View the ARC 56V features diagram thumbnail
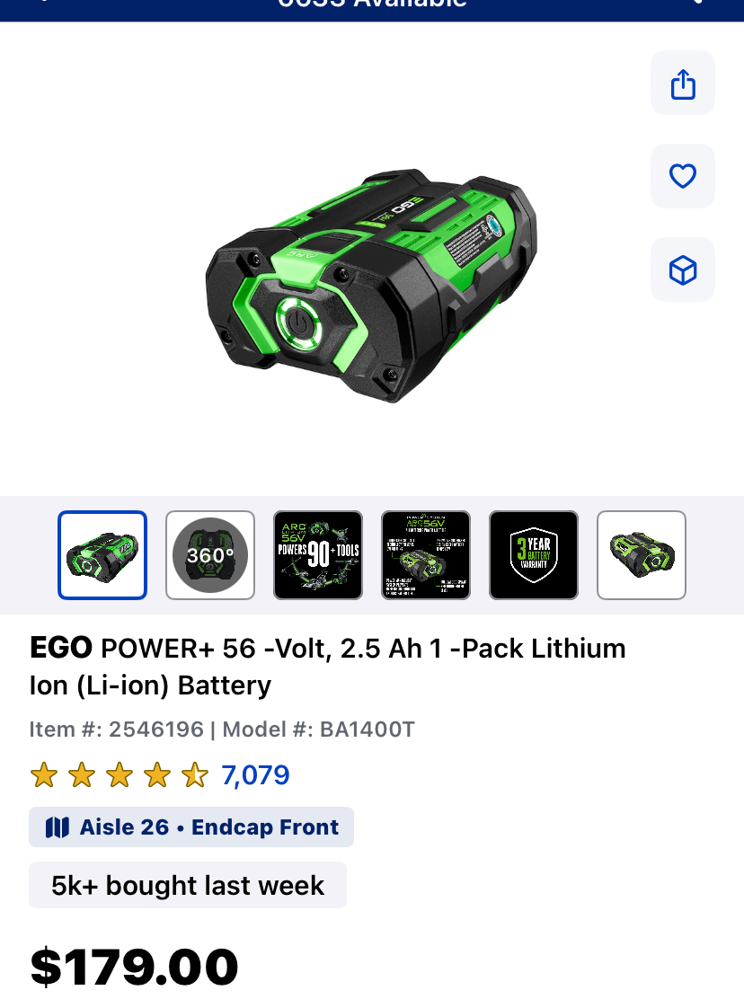Image resolution: width=744 pixels, height=1008 pixels. point(426,555)
